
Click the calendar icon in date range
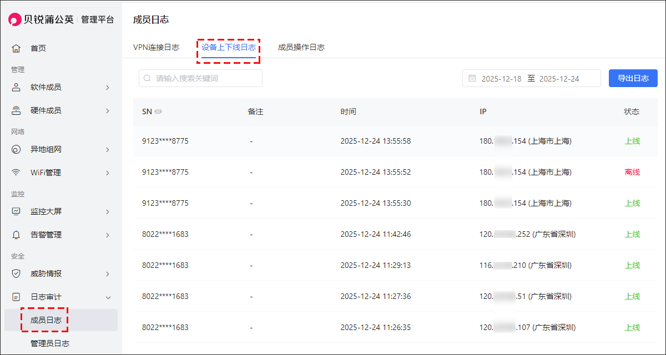click(472, 79)
